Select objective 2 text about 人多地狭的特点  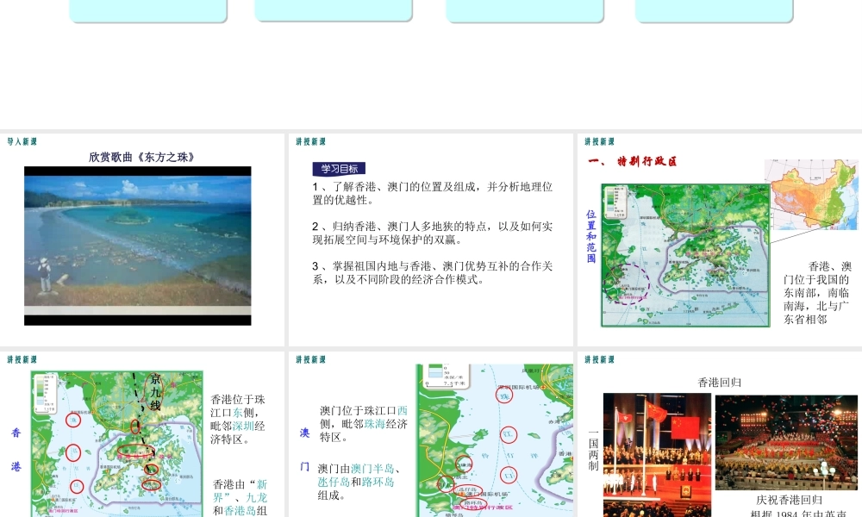(432, 233)
